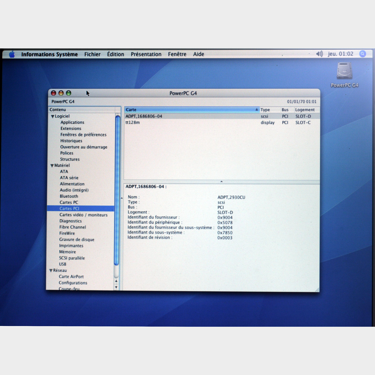Select Ouverture au démarrage item
This screenshot has width=375, height=375.
pos(84,147)
